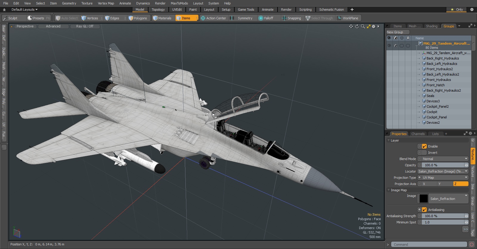Open the Vertex Map menu
477x249 pixels.
pyautogui.click(x=106, y=3)
